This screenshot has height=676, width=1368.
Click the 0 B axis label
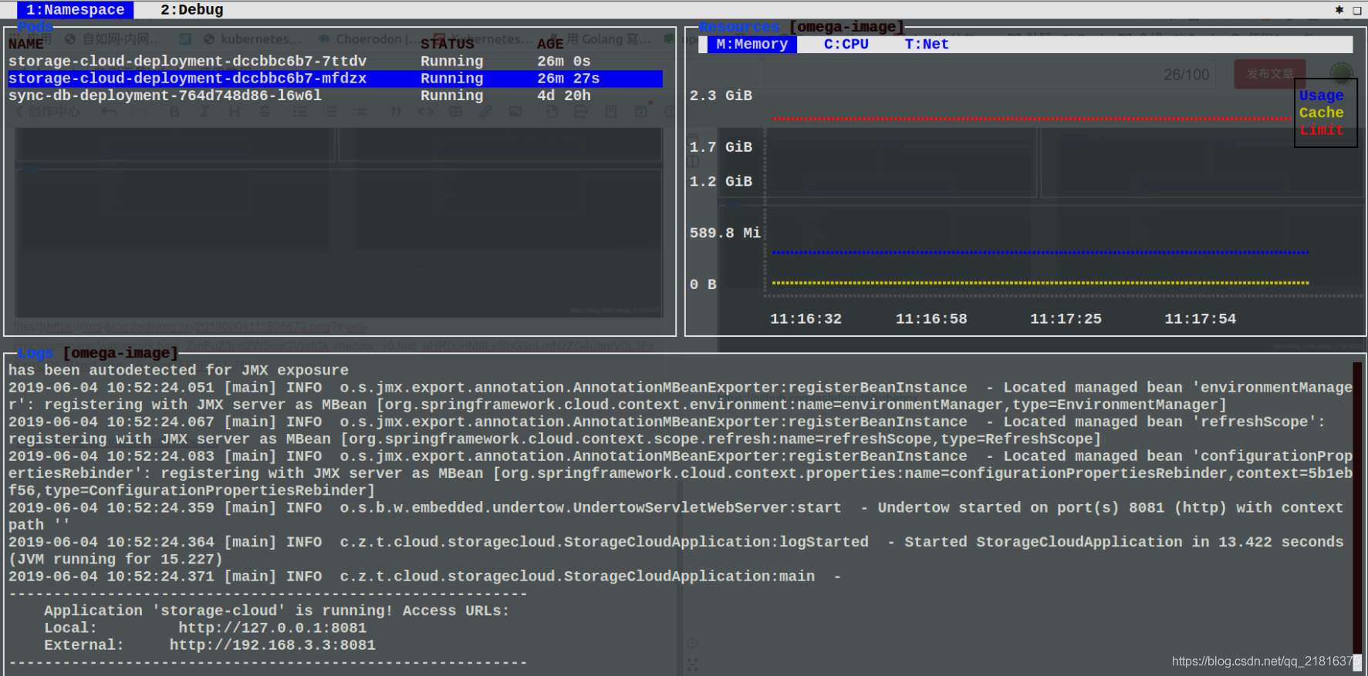703,284
